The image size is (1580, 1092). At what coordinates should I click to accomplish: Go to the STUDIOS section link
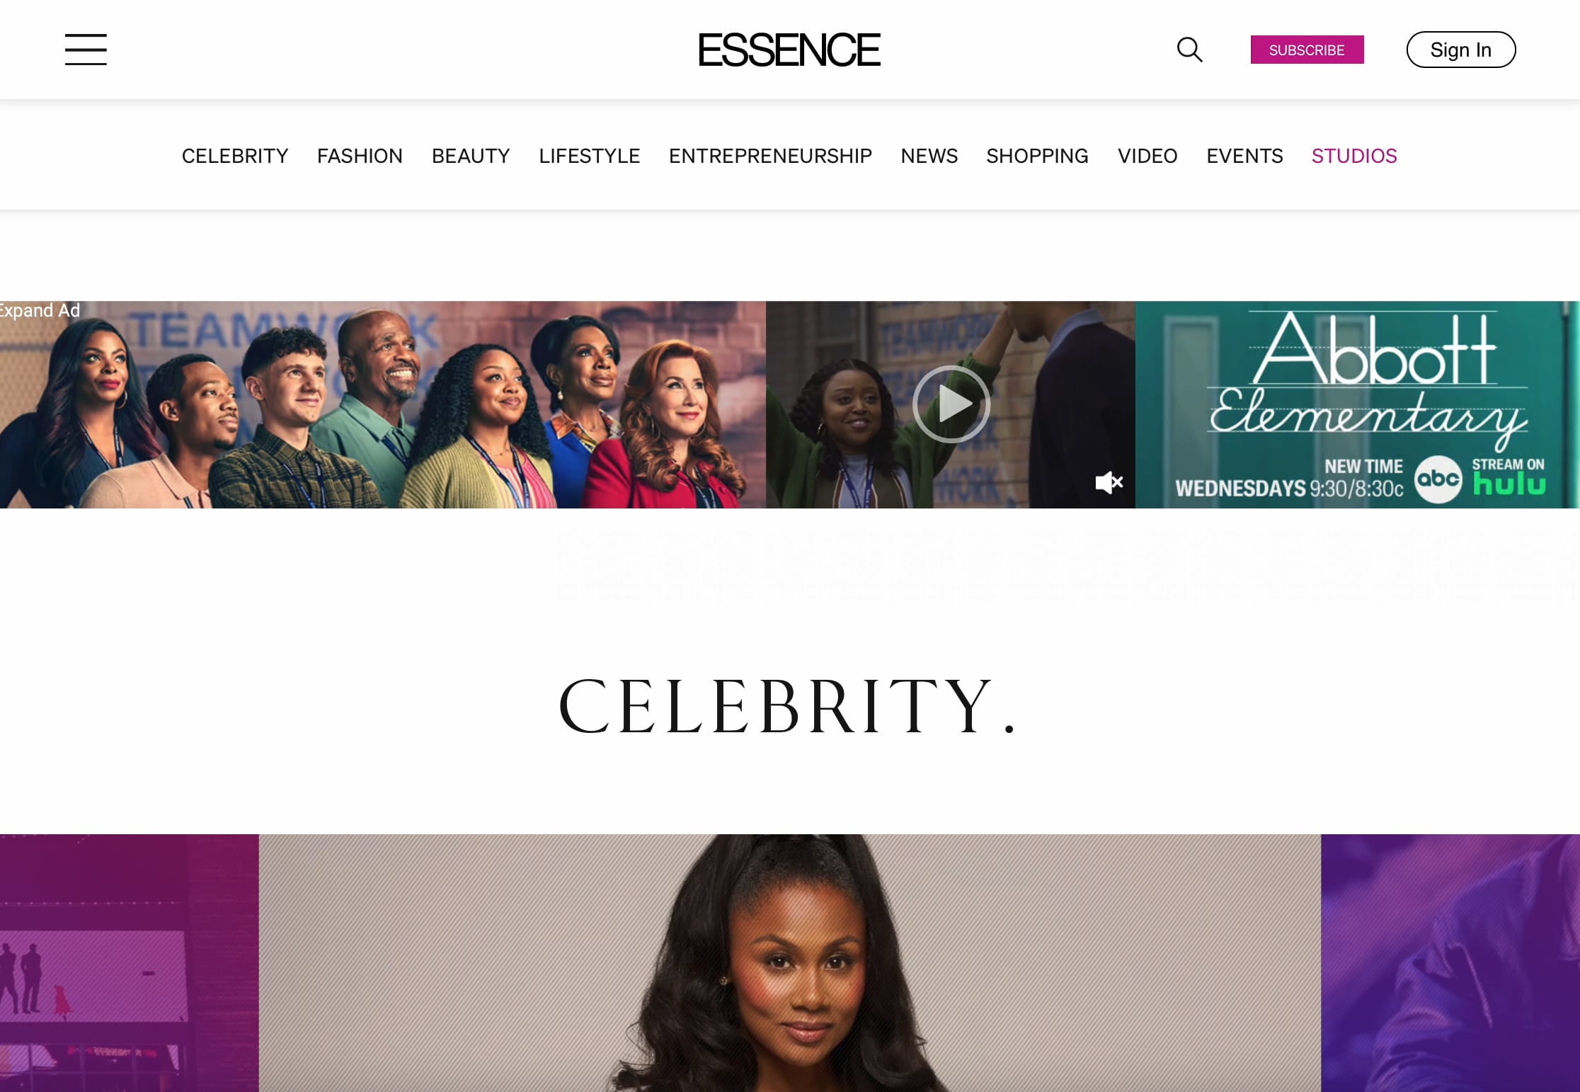1354,156
